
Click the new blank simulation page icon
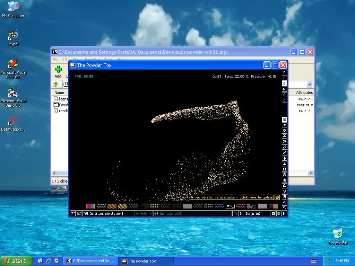[x=235, y=213]
